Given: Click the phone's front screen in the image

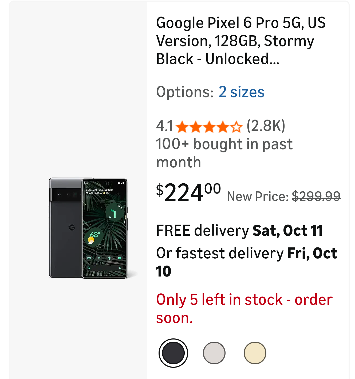Looking at the screenshot, I should point(104,228).
